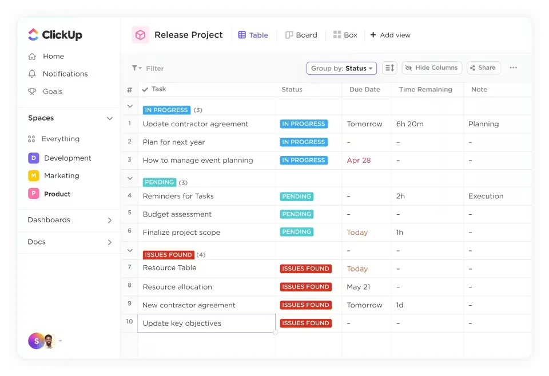Image resolution: width=549 pixels, height=376 pixels.
Task: Click the ClickUp logo
Action: tap(55, 35)
